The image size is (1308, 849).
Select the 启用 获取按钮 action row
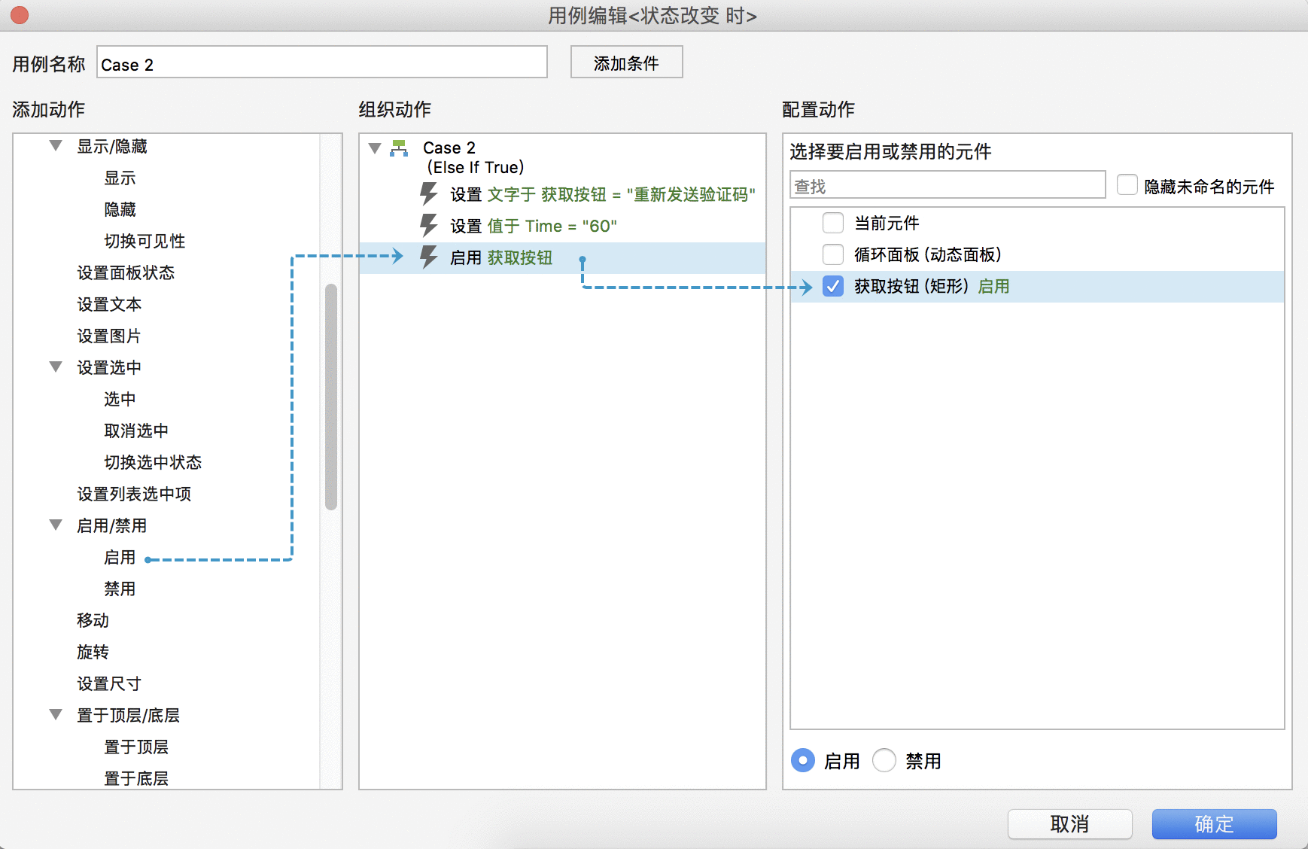coord(562,257)
